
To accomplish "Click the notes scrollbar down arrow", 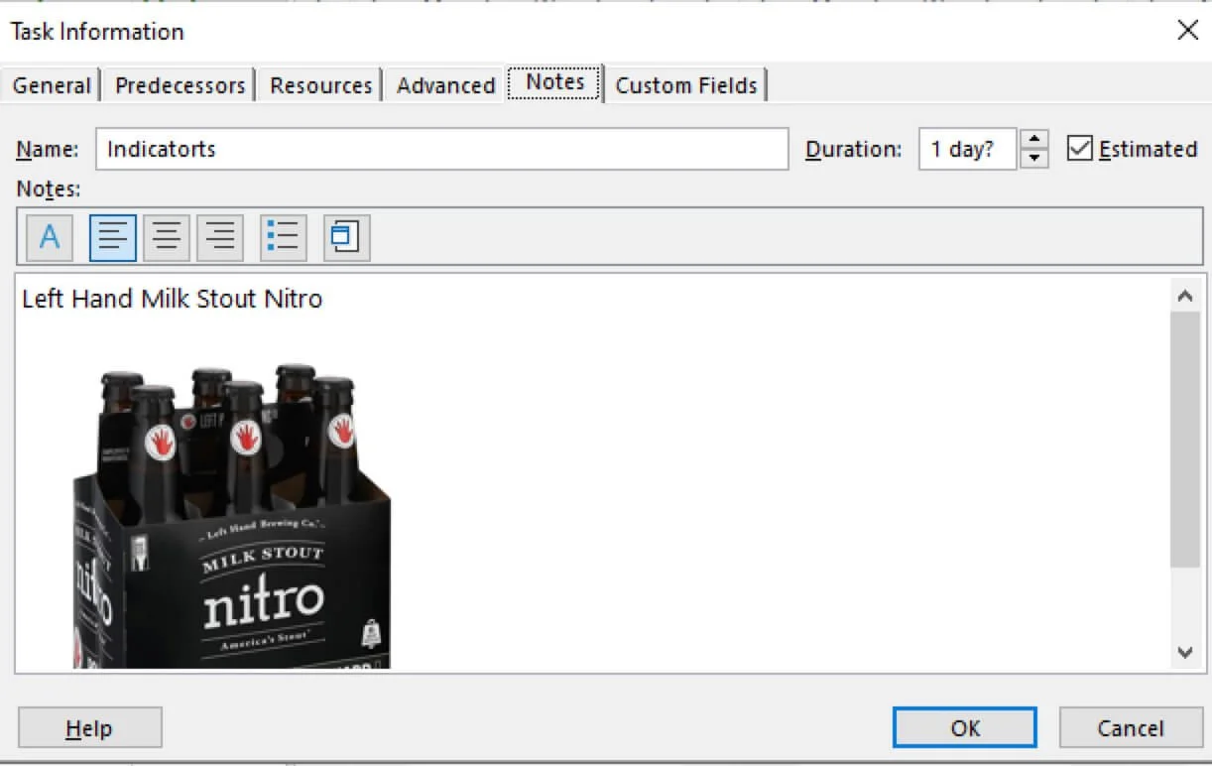I will click(x=1184, y=652).
